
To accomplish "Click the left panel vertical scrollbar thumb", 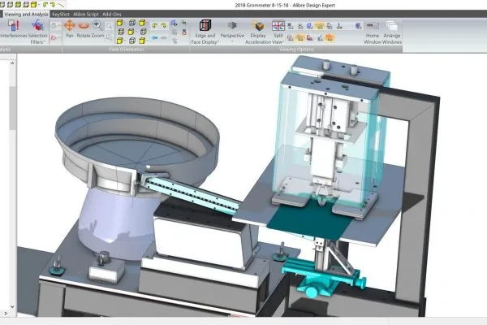I will tap(12, 108).
